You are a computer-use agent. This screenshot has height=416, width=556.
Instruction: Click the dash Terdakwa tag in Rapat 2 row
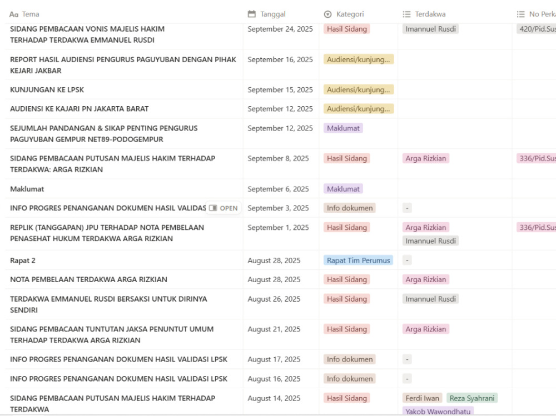click(407, 260)
